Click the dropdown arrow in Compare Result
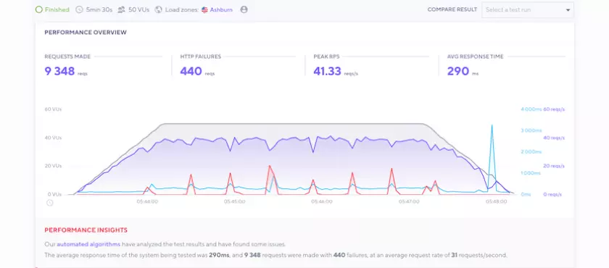The image size is (609, 268). [568, 10]
